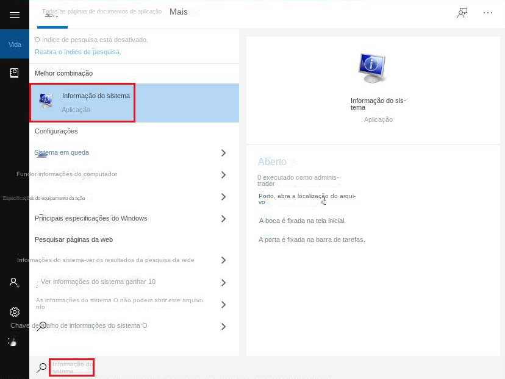This screenshot has height=379, width=505.
Task: Toggle the Vida filter in the sidebar
Action: coord(15,44)
